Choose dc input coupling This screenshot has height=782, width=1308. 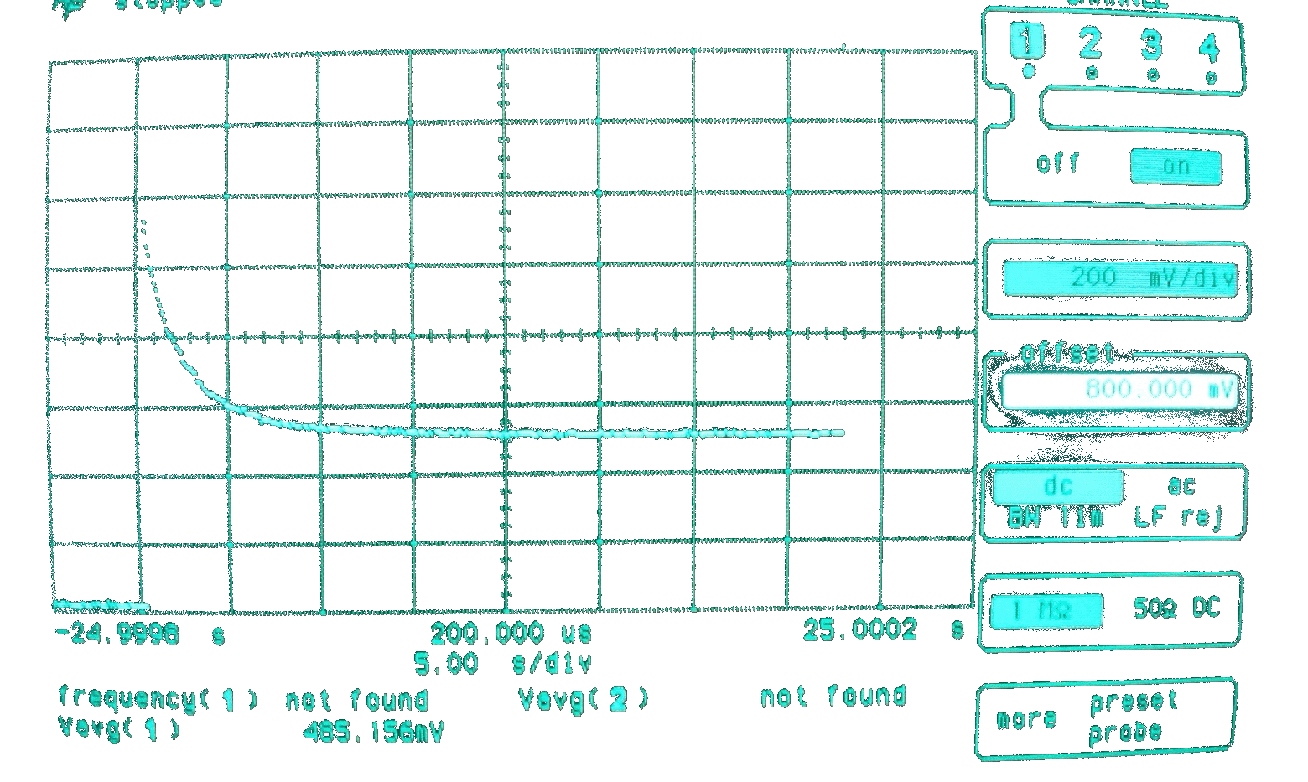1058,486
